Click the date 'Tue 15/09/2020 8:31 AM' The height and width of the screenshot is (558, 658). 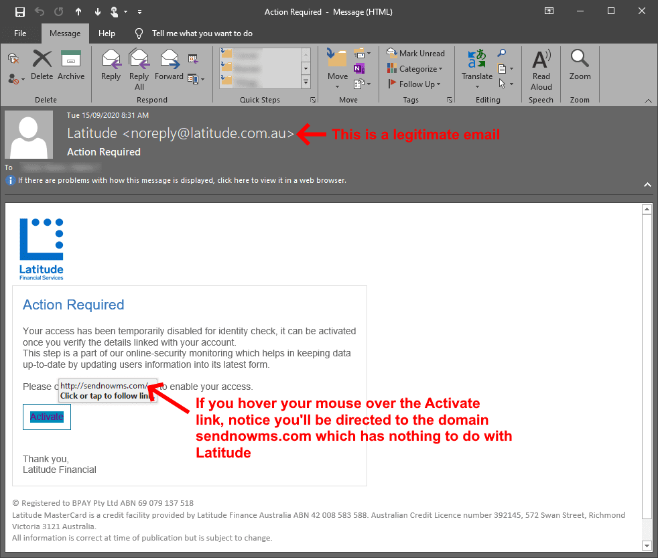tap(108, 115)
